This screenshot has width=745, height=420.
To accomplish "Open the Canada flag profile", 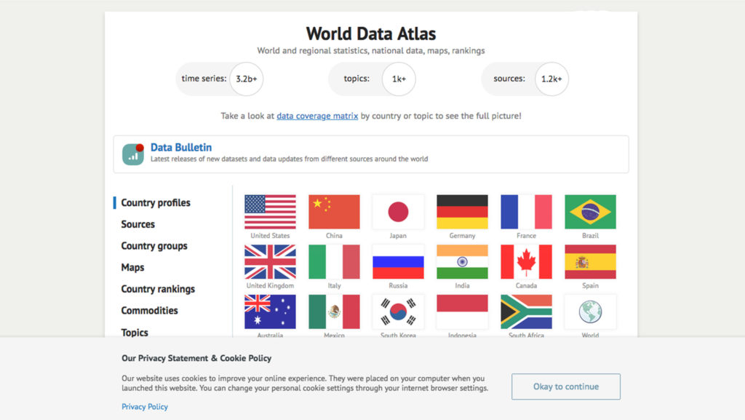I will 527,262.
